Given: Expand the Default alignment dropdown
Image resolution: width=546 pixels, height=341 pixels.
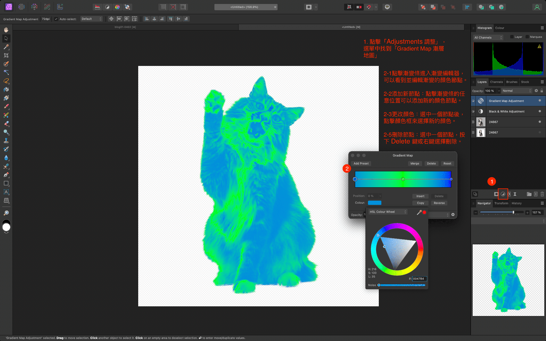Looking at the screenshot, I should pos(92,18).
